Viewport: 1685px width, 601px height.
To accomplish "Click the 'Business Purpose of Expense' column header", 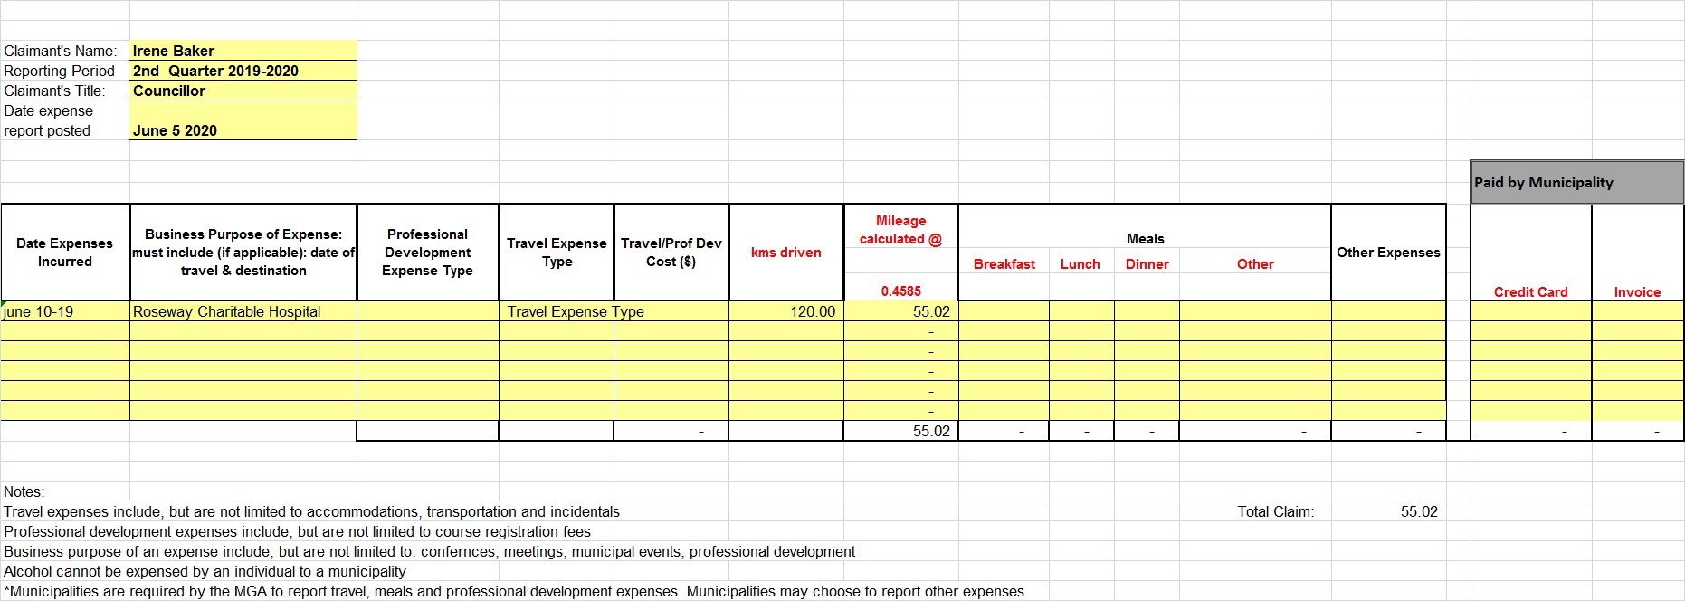I will (x=243, y=253).
